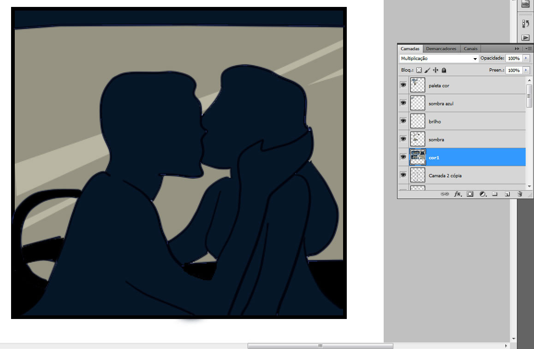The width and height of the screenshot is (534, 349).
Task: Open the Actions panel play icon
Action: [525, 37]
